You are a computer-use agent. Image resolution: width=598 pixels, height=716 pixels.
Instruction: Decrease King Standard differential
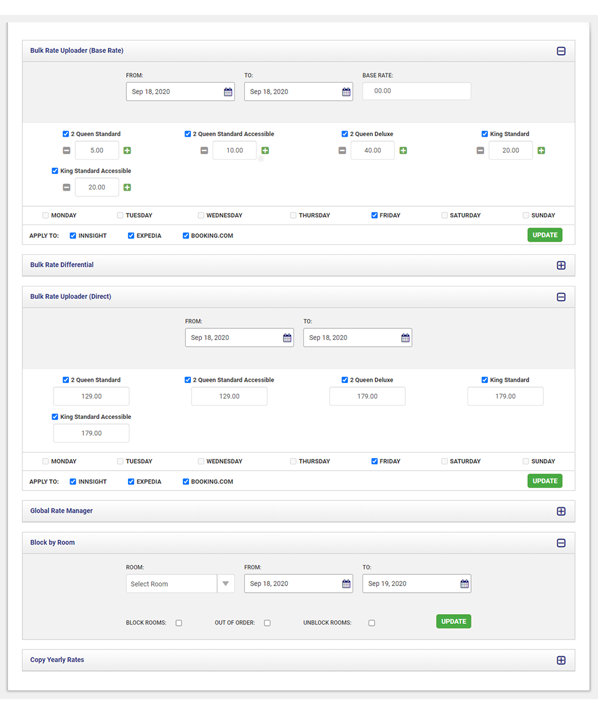480,150
